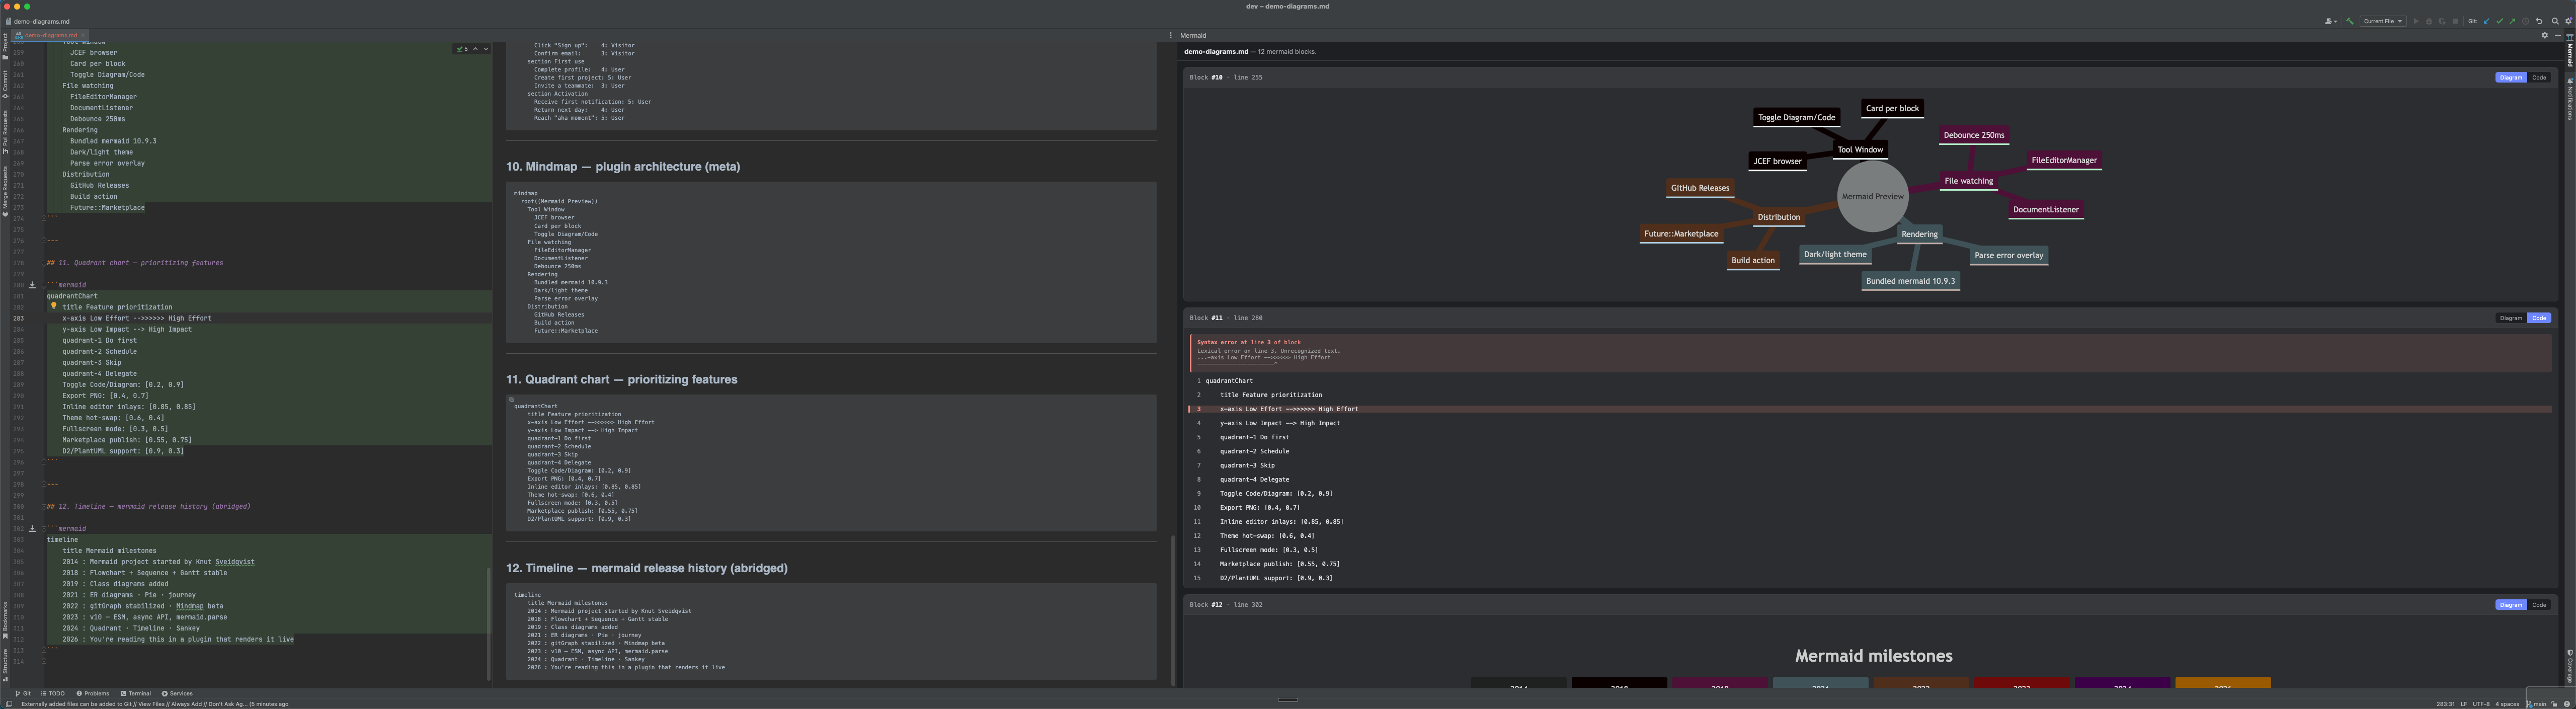Select Code view for Block #11
Screen dimensions: 2576x709
2538,318
